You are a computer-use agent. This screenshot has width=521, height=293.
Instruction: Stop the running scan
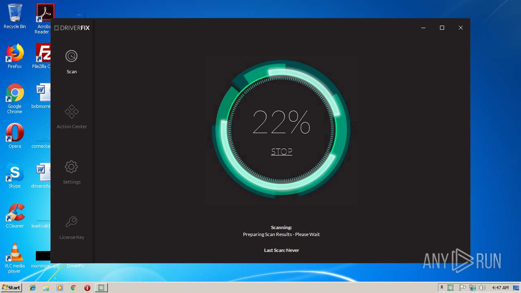pyautogui.click(x=282, y=151)
